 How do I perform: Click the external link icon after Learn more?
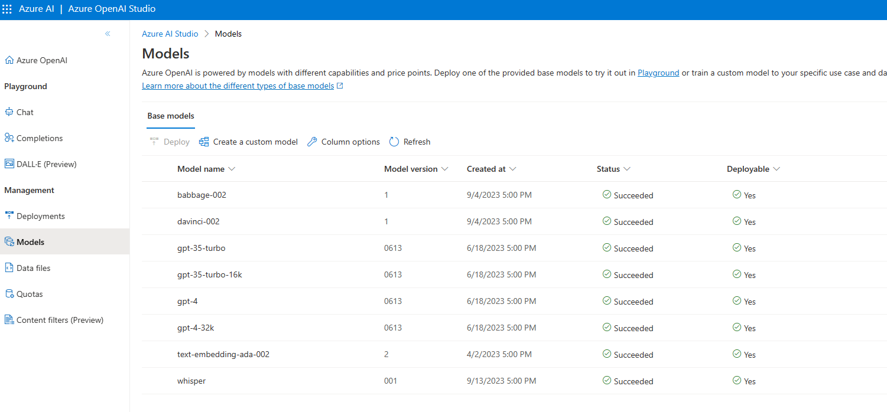point(340,86)
